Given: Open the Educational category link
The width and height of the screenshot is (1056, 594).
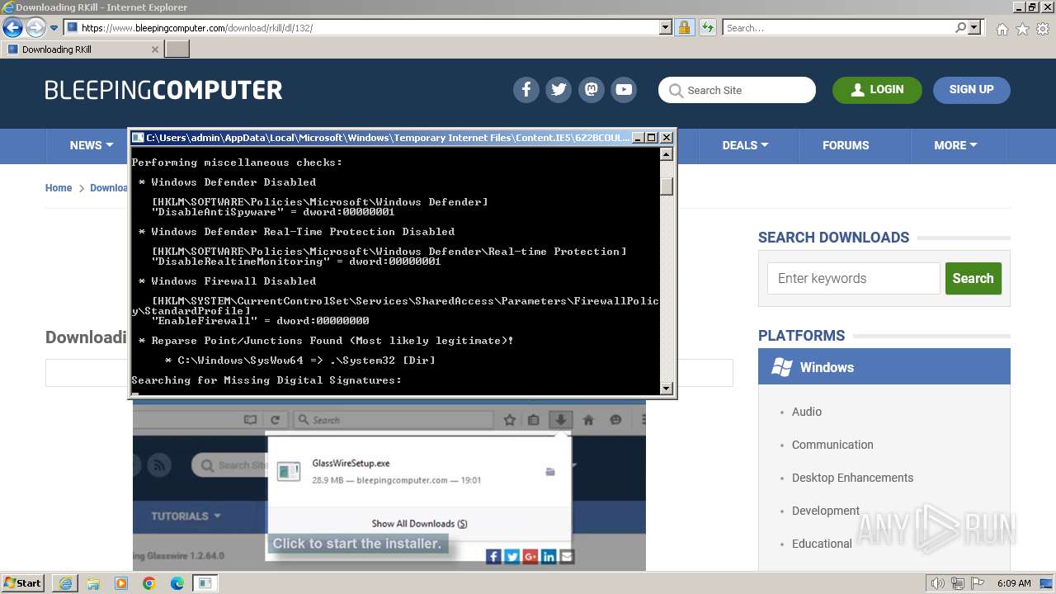Looking at the screenshot, I should pyautogui.click(x=822, y=544).
